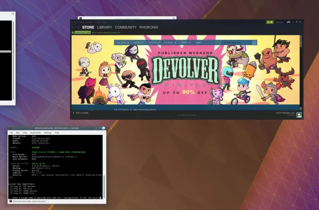The width and height of the screenshot is (319, 210).
Task: Open Konsole Edit menu
Action: pyautogui.click(x=18, y=132)
